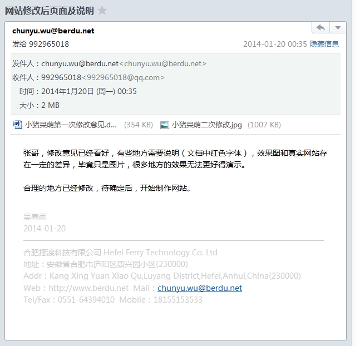Click company name 合肥摆渡科技有限公司 Hefei Ferry Technology
This screenshot has height=346, width=360.
pos(120,253)
